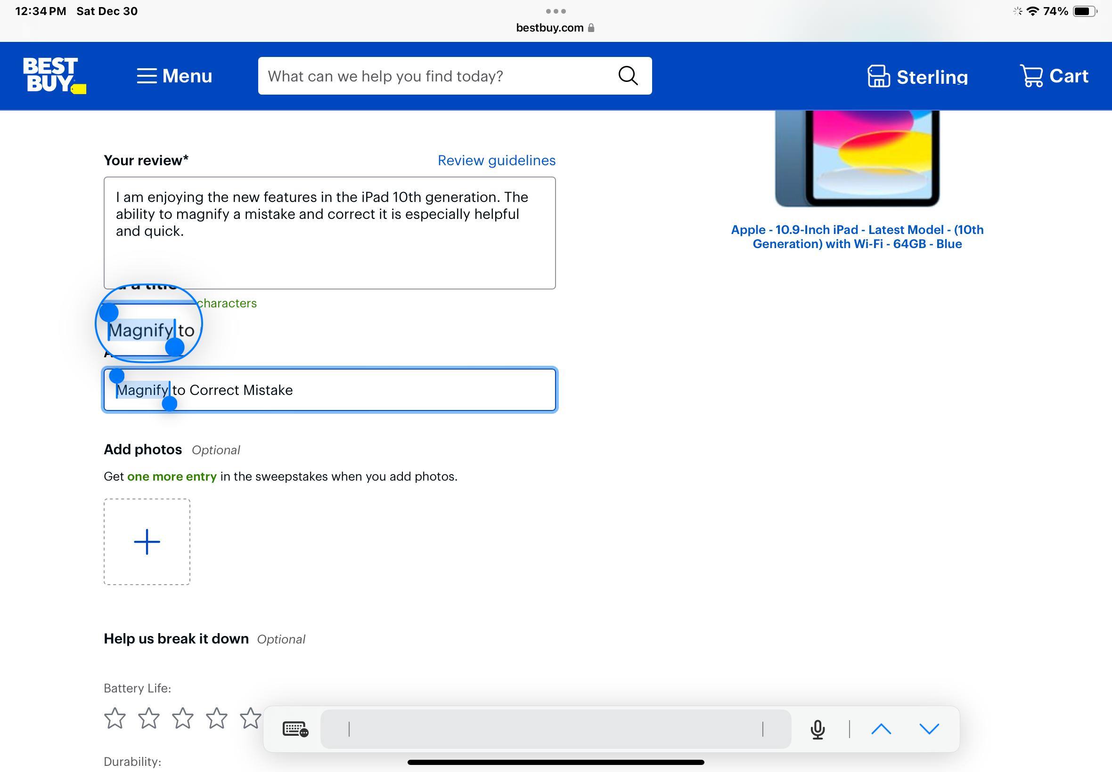Tap the Sterling store icon
1112x772 pixels.
[878, 76]
